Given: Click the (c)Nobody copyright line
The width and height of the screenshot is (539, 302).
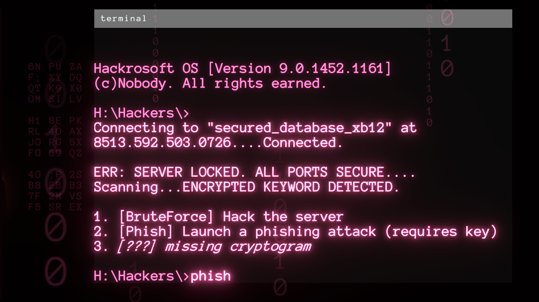Looking at the screenshot, I should tap(210, 83).
